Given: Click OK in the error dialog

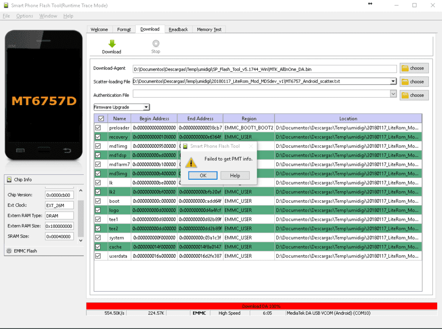Looking at the screenshot, I should 203,175.
